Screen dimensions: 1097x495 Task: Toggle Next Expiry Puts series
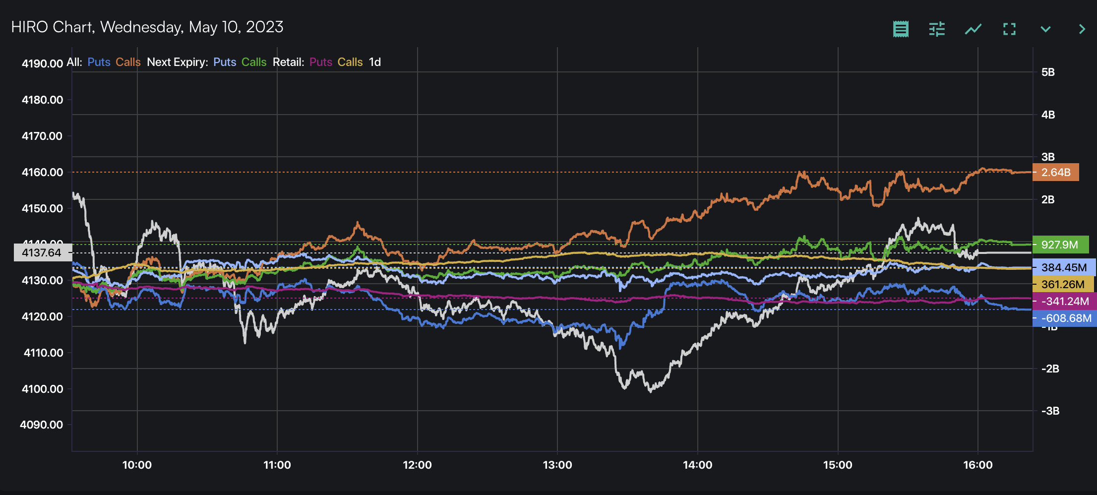point(225,62)
